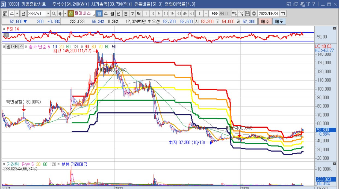Screen dimensions: 339x189
Task: Select the 분 minute period button
Action: (126, 14)
